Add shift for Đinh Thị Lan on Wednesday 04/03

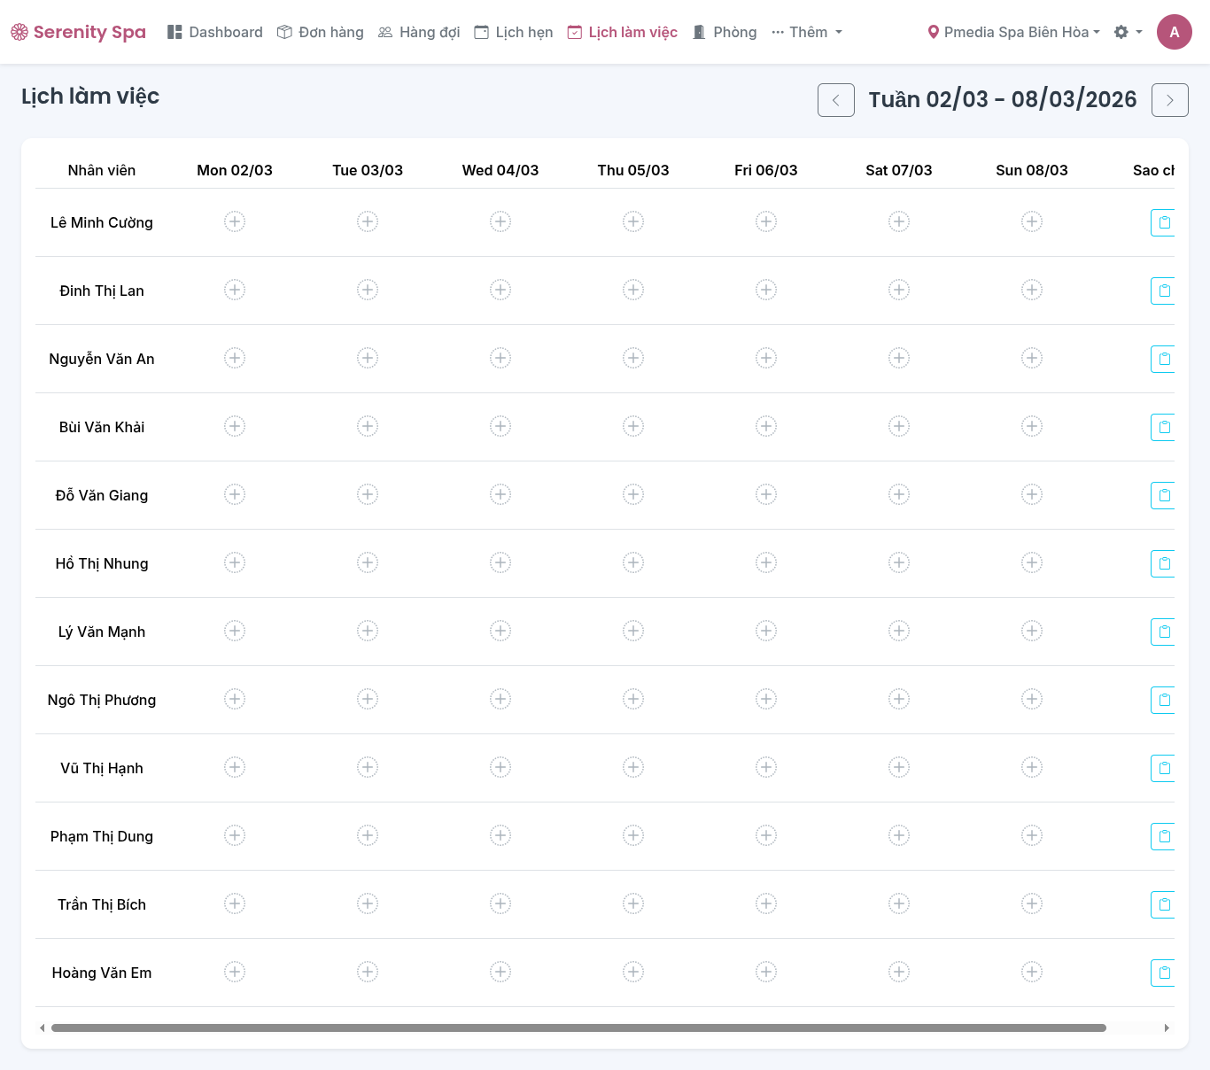point(500,290)
